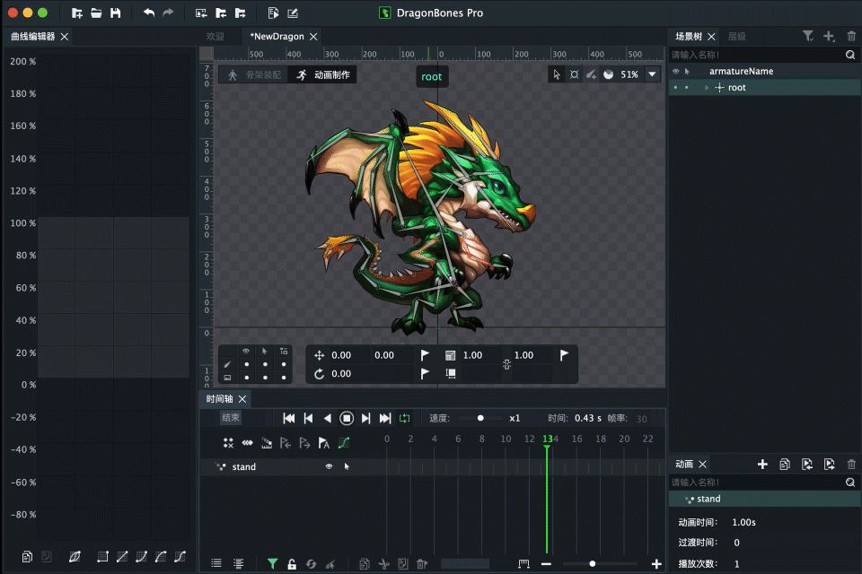Open the 欢迎 welcome tab
862x574 pixels.
215,36
